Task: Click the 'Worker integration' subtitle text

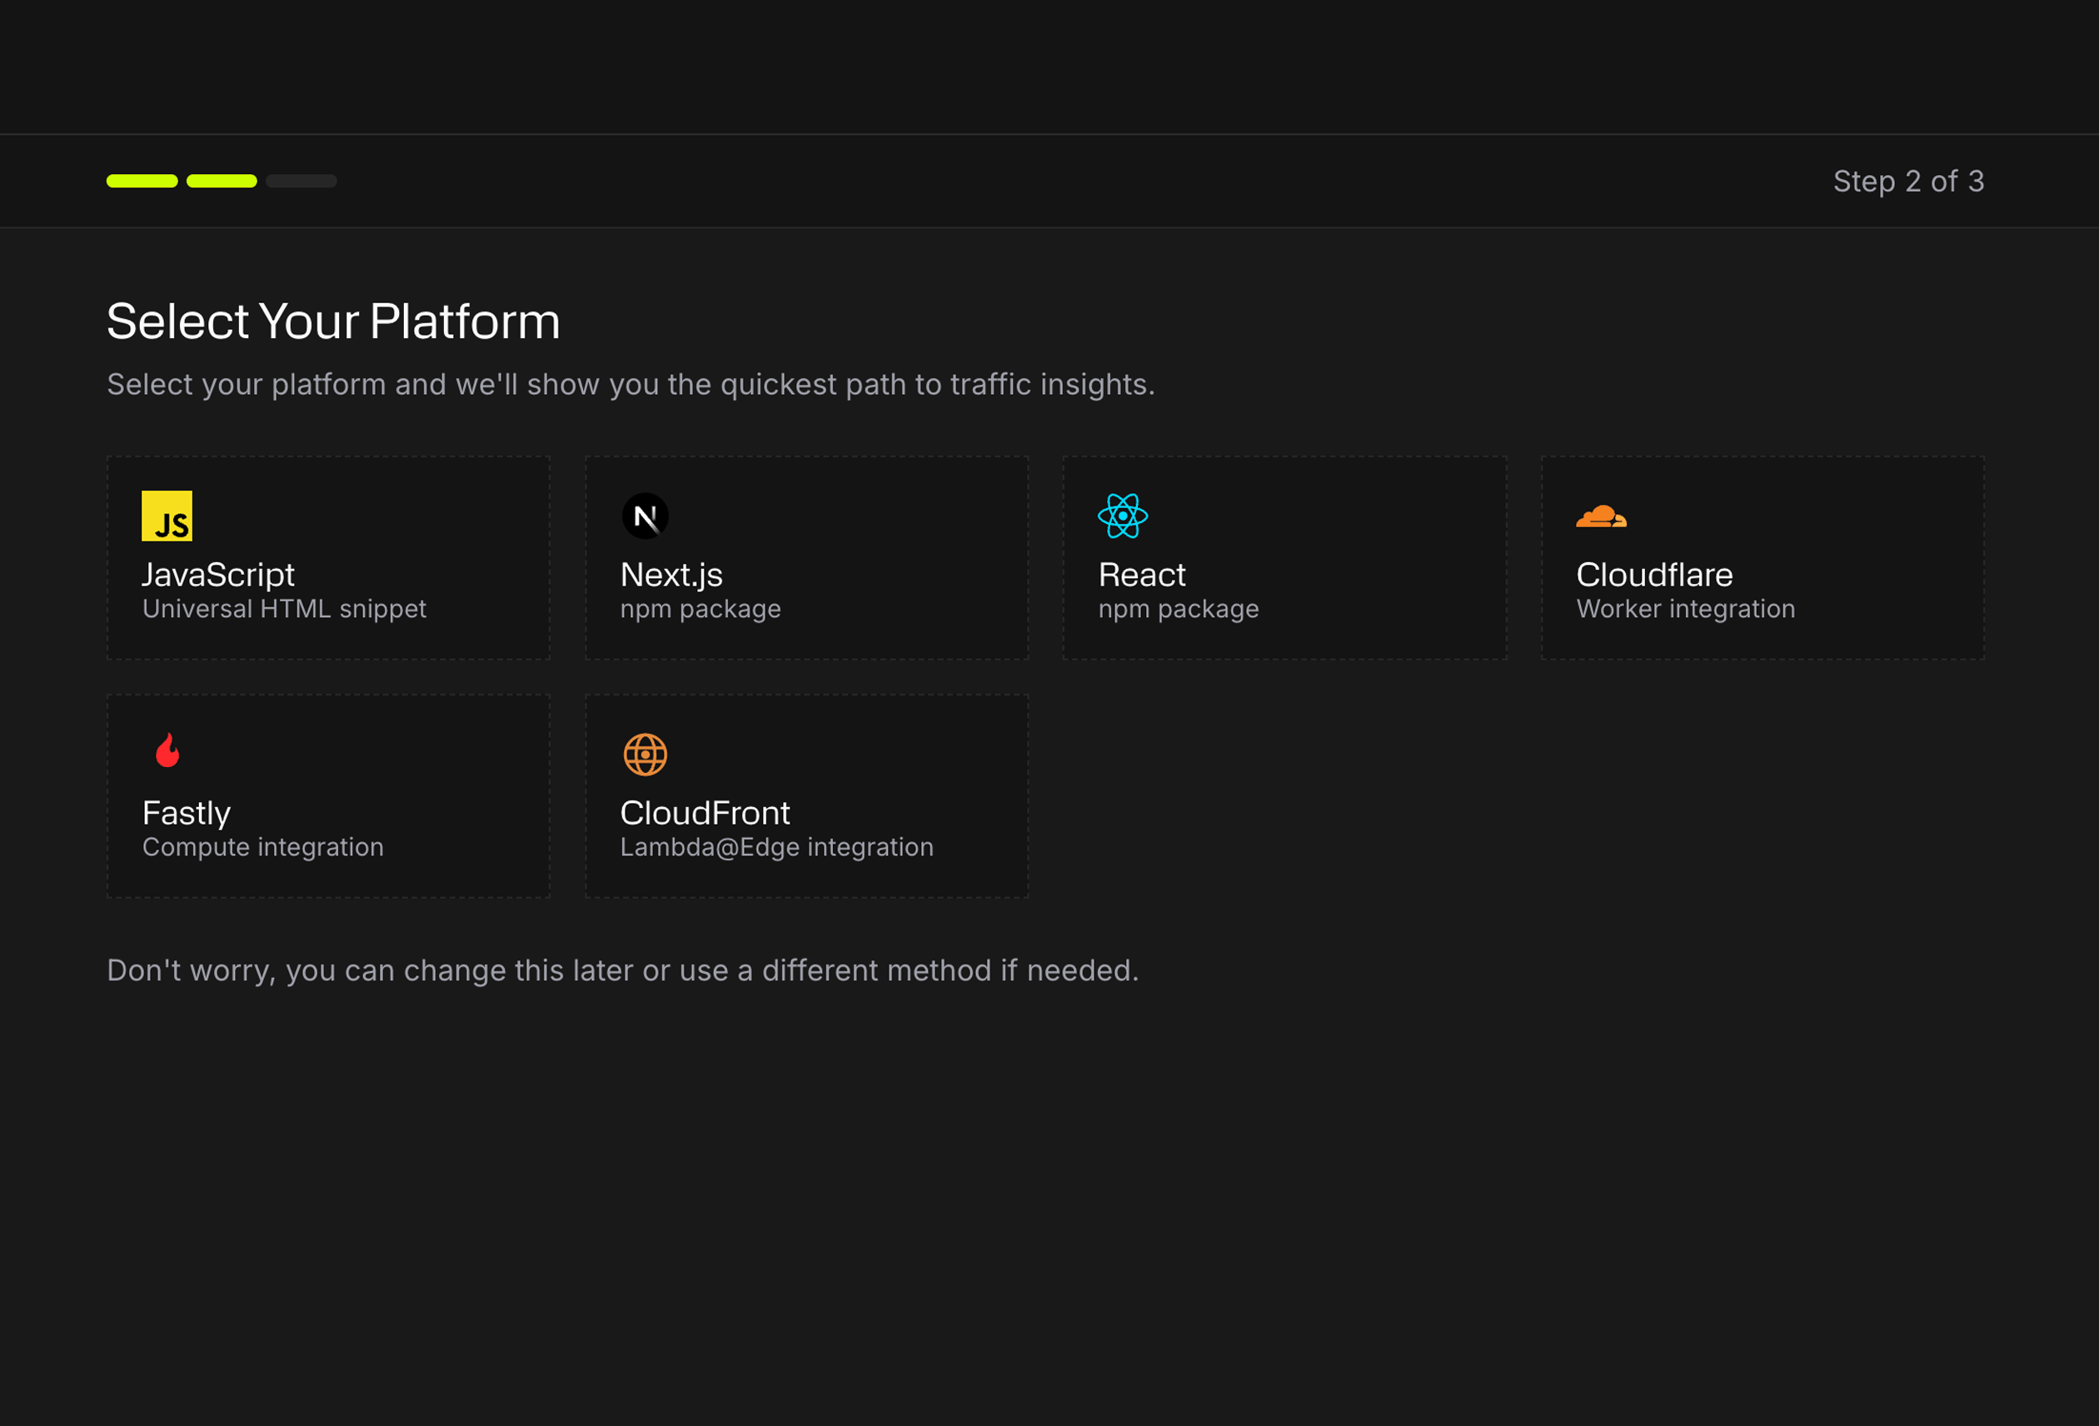Action: [1685, 609]
